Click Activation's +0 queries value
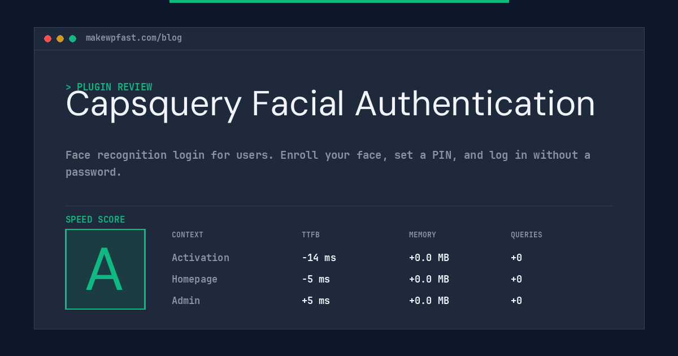 coord(516,258)
